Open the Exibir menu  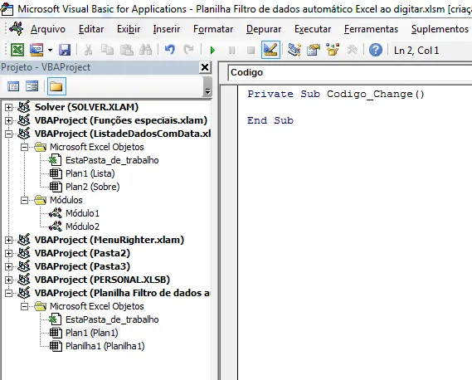pos(129,29)
